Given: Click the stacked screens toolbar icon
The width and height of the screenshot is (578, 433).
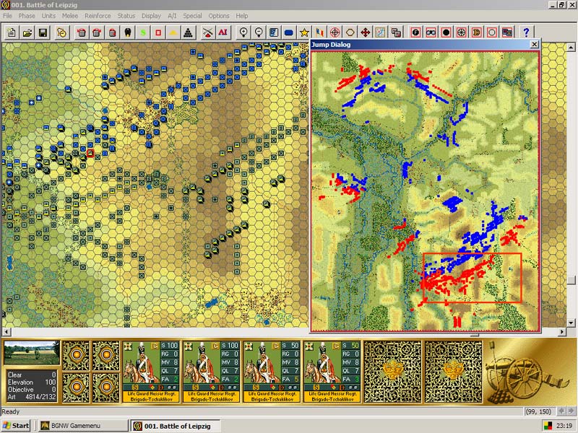Looking at the screenshot, I should click(507, 32).
